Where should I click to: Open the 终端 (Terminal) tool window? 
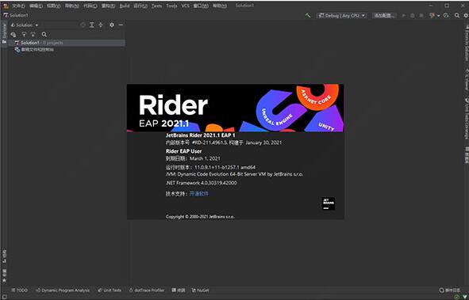point(179,291)
